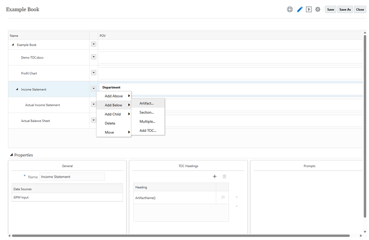This screenshot has width=369, height=240.
Task: Open the settings gear icon
Action: pyautogui.click(x=318, y=9)
